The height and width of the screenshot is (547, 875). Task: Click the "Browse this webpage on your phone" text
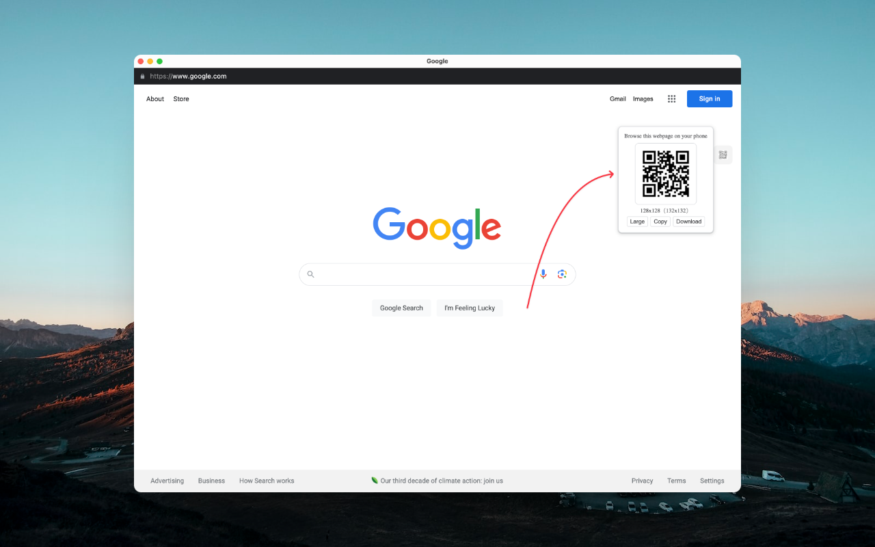coord(666,136)
